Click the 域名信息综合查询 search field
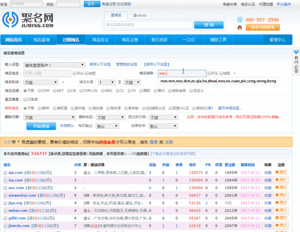 (x=148, y=25)
